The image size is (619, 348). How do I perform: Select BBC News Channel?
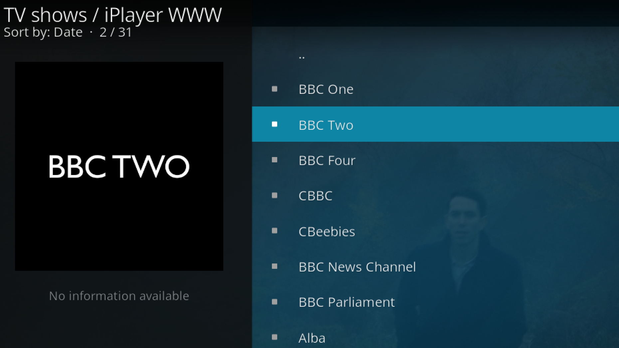click(435, 266)
